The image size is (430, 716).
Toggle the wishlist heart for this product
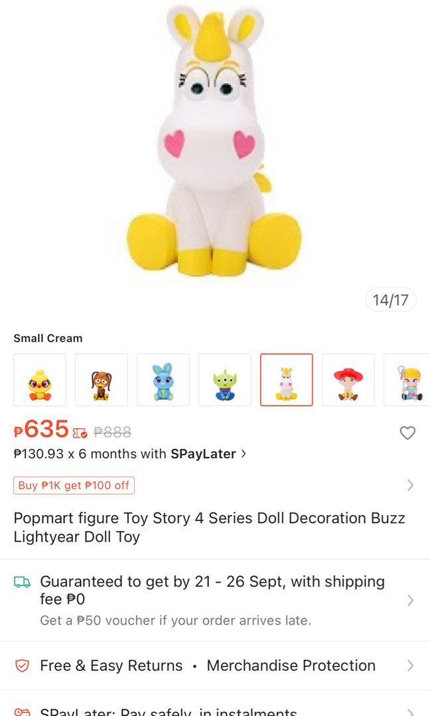click(408, 433)
